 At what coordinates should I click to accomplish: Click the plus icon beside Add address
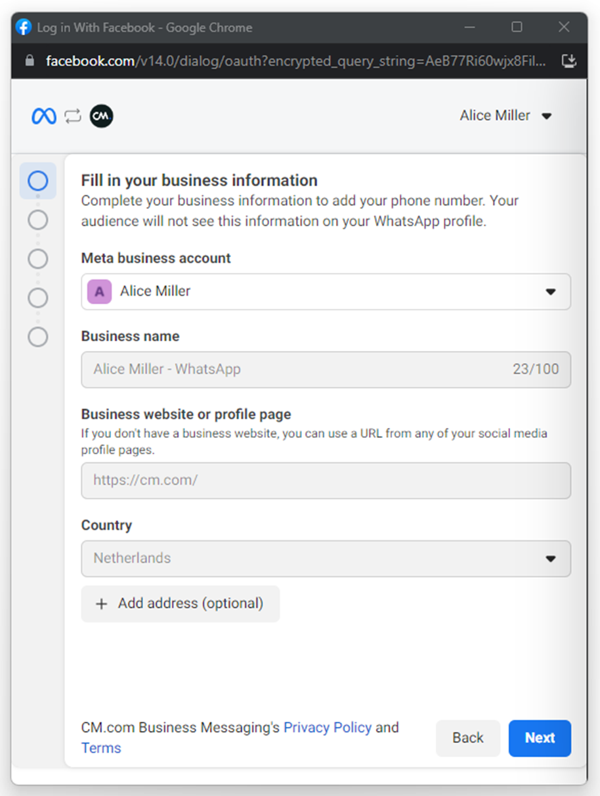tap(101, 604)
